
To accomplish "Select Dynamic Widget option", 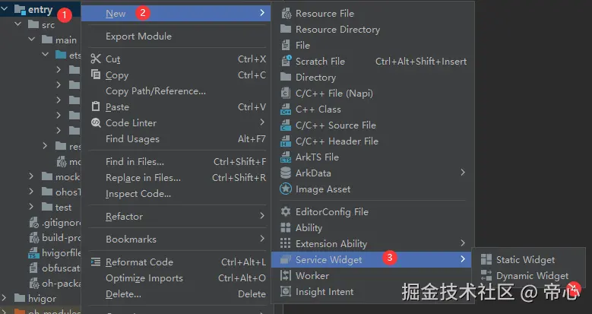I will pos(532,275).
